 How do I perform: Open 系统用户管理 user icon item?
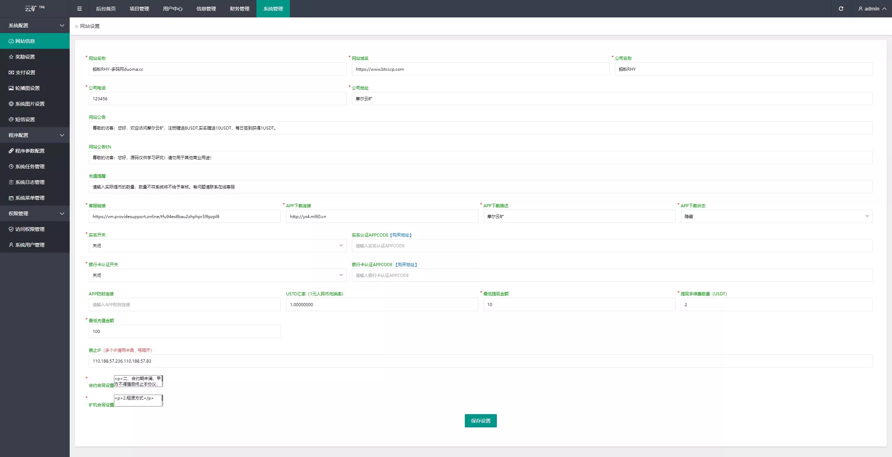tap(30, 245)
